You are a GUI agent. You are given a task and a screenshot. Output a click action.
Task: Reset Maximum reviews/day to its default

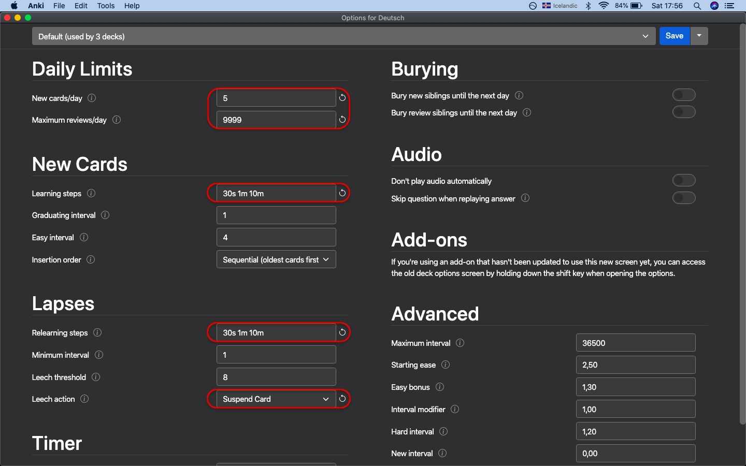pyautogui.click(x=342, y=120)
